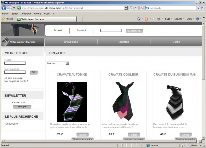Click the Home page icon

(x=139, y=19)
